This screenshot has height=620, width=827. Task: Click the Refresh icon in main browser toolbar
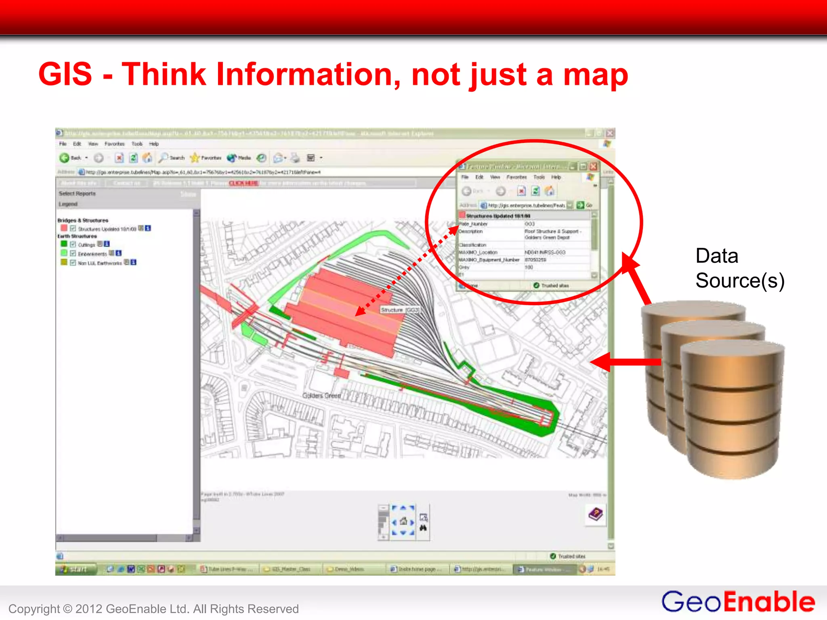coord(134,158)
